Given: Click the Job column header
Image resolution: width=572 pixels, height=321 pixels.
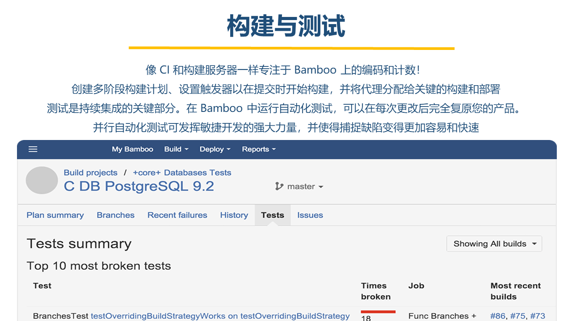Looking at the screenshot, I should coord(416,286).
